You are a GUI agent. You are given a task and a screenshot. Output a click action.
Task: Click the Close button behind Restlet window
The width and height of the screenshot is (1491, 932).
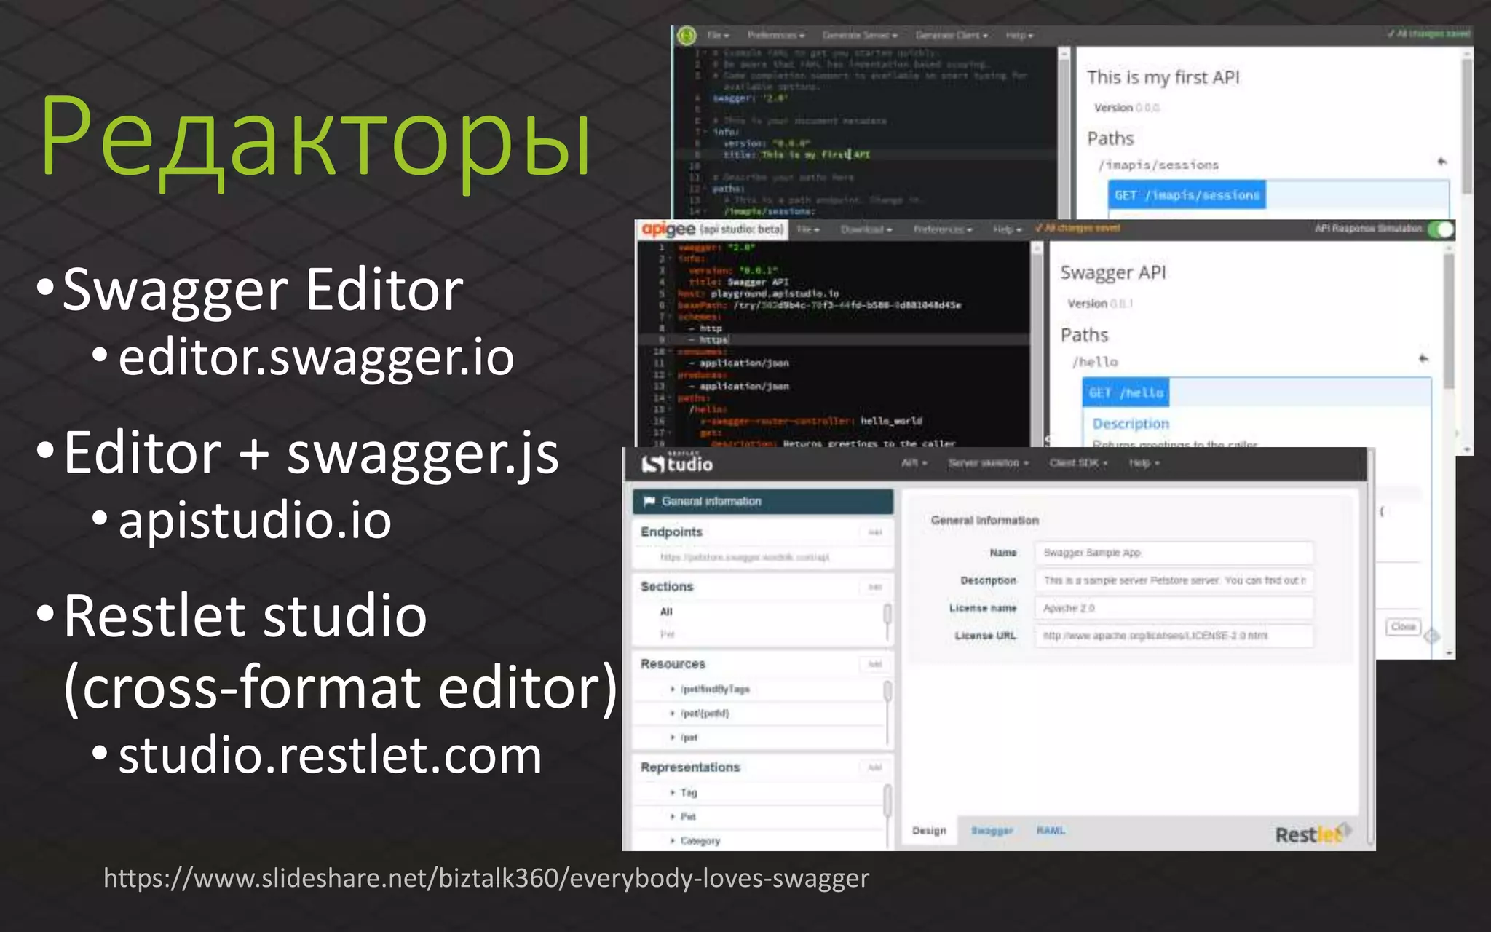coord(1403,626)
